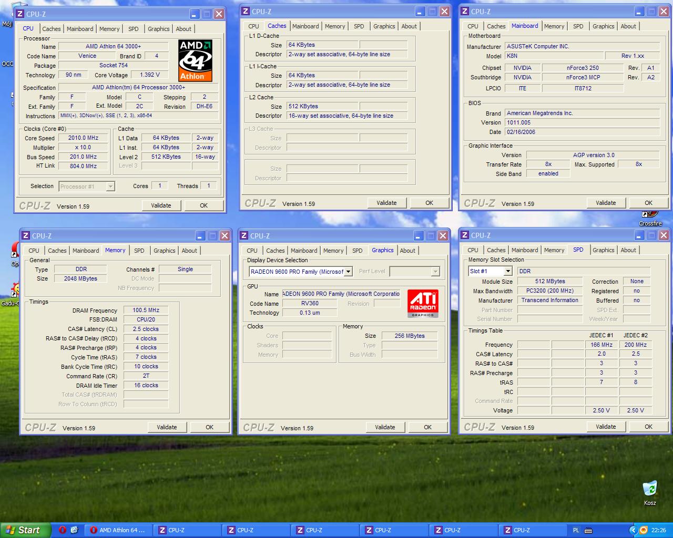Click CPU-Z title icon in the CPU-tab window

[x=20, y=14]
